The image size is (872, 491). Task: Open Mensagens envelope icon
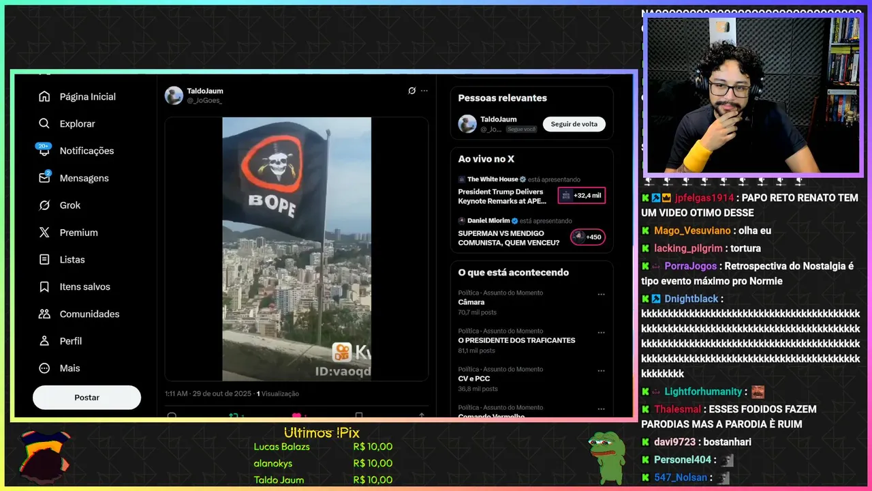pyautogui.click(x=44, y=178)
